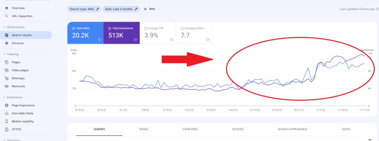This screenshot has width=379, height=141.
Task: Open the Video pages icon
Action: tap(7, 70)
